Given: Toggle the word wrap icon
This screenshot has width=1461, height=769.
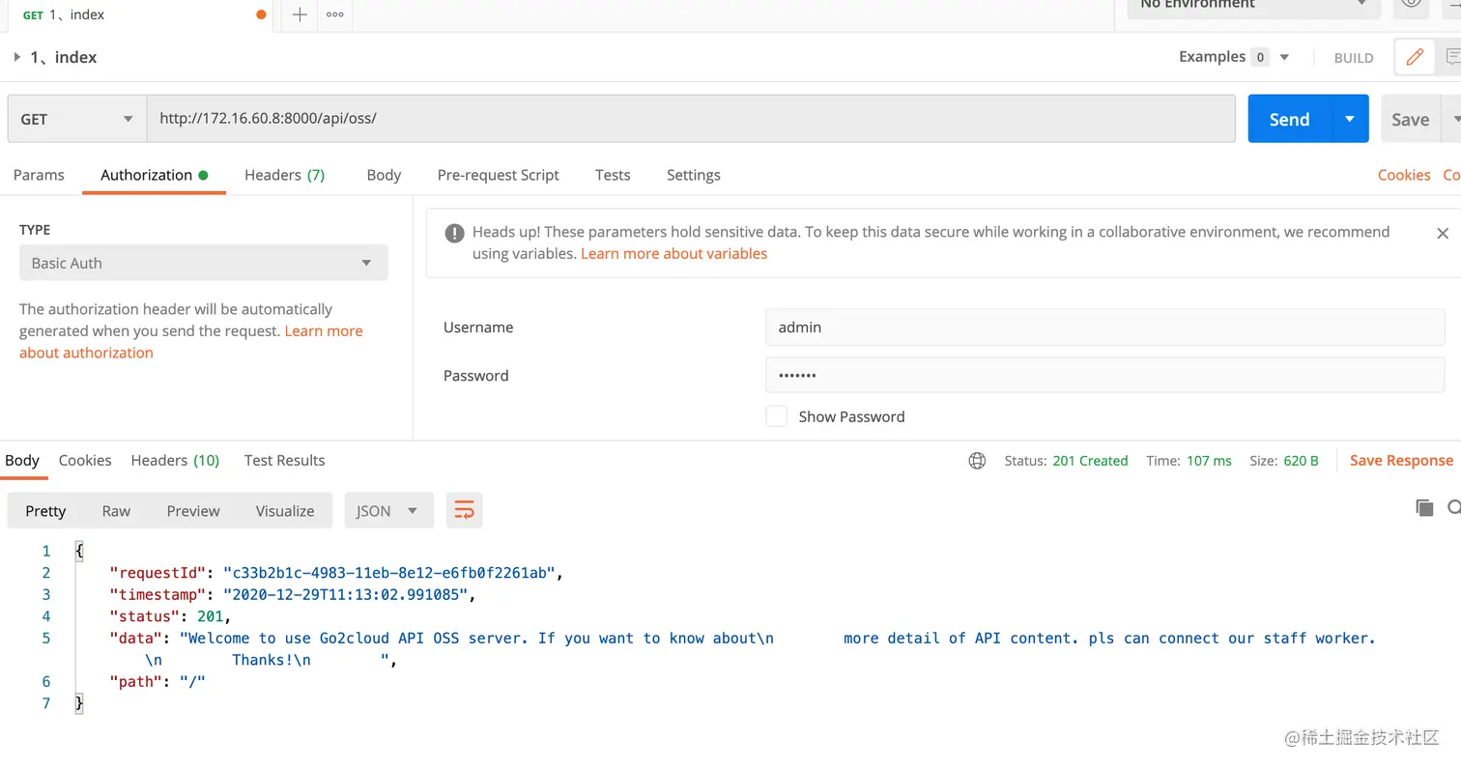Looking at the screenshot, I should [464, 511].
